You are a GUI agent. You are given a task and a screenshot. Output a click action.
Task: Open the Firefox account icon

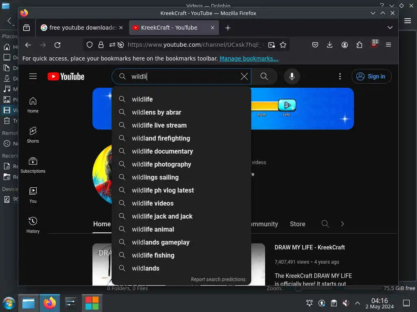coord(345,45)
